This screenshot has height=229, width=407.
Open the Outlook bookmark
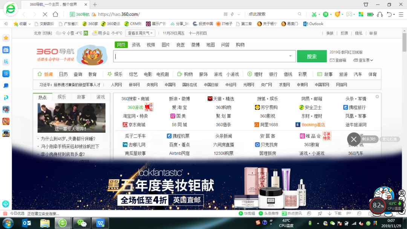(313, 24)
